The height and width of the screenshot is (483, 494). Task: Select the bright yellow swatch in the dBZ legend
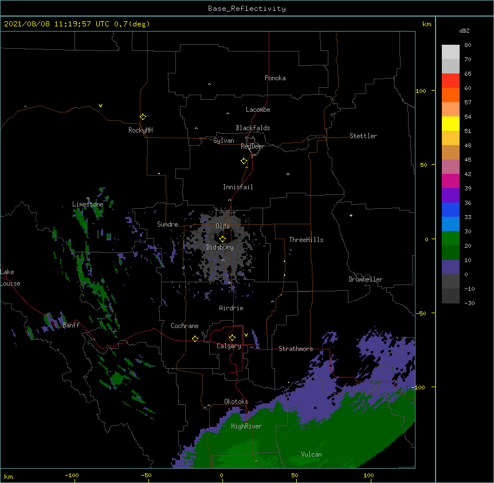[x=450, y=123]
